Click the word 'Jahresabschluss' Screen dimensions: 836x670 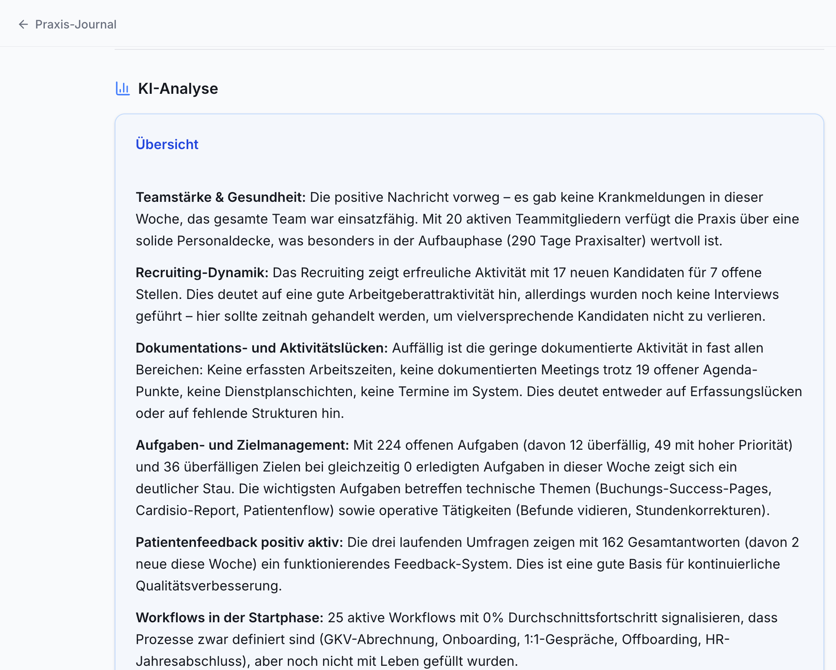click(x=189, y=661)
